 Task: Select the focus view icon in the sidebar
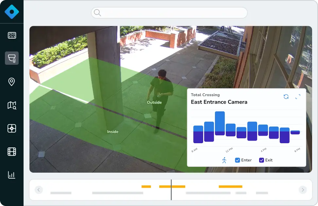click(x=11, y=129)
